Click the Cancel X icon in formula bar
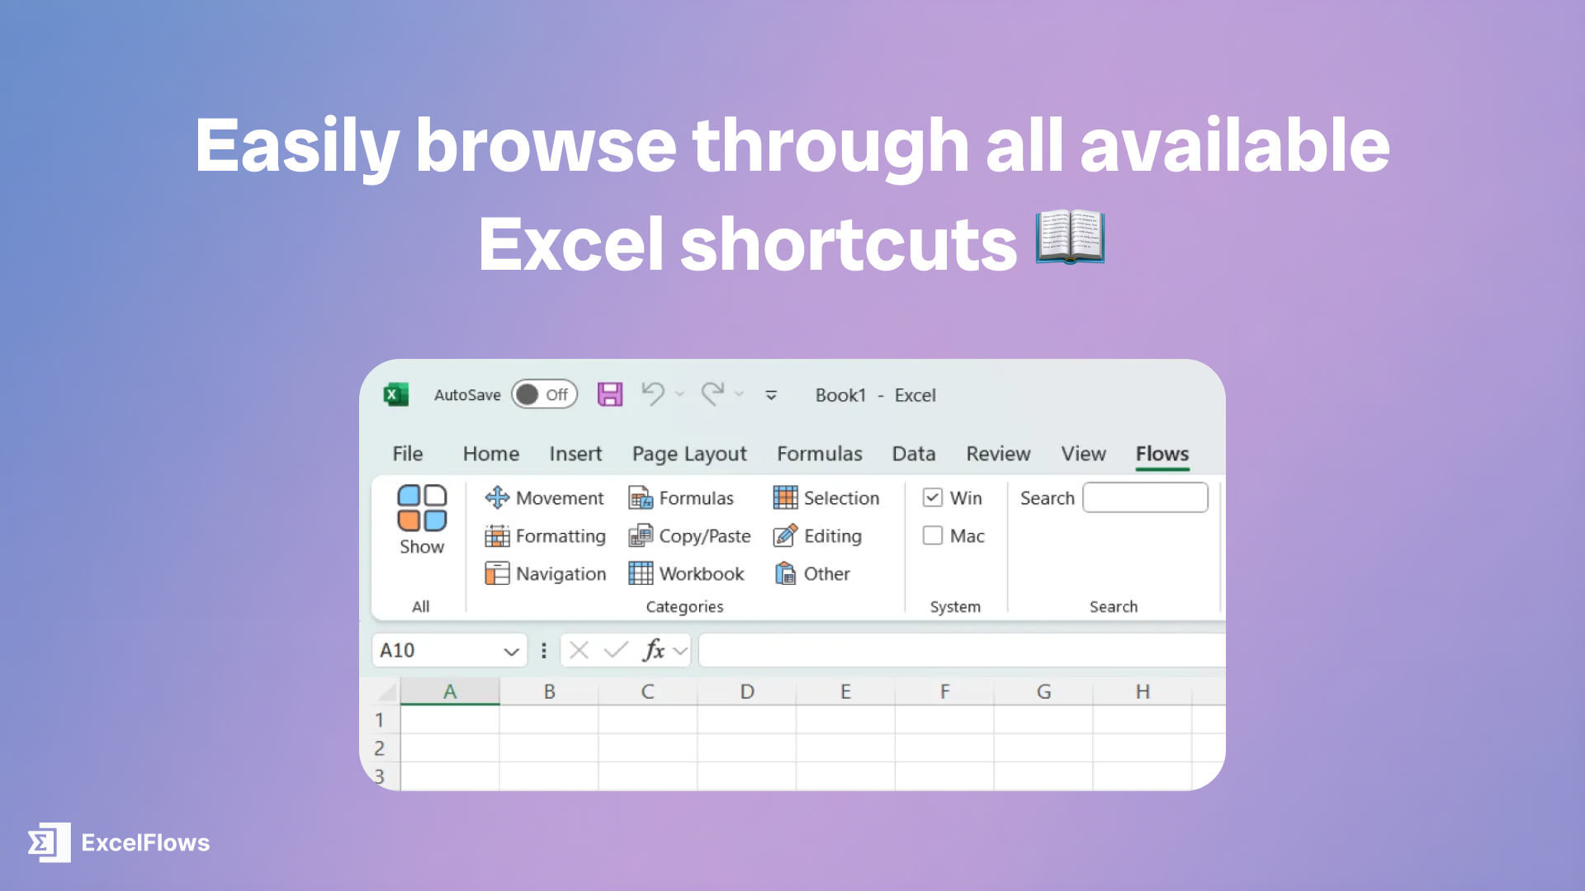The height and width of the screenshot is (891, 1585). (x=579, y=651)
